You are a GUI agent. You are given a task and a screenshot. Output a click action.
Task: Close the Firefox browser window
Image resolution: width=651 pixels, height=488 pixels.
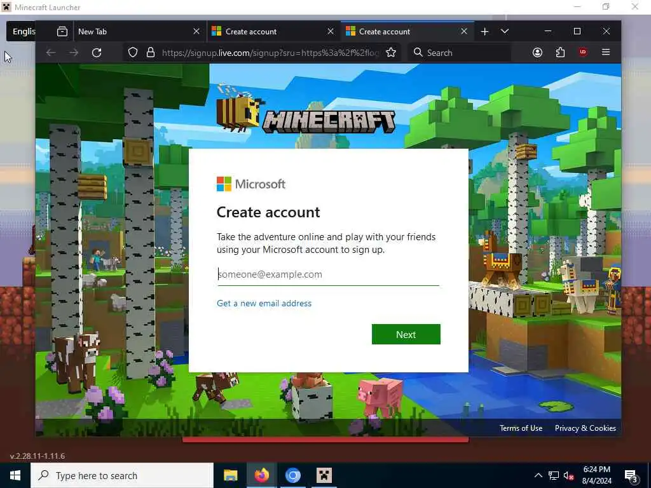coord(606,32)
